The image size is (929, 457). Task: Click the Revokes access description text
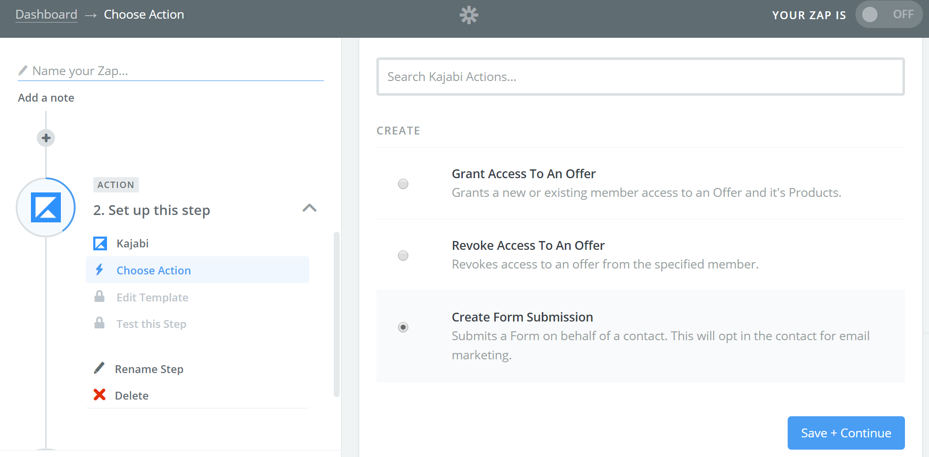pos(605,264)
